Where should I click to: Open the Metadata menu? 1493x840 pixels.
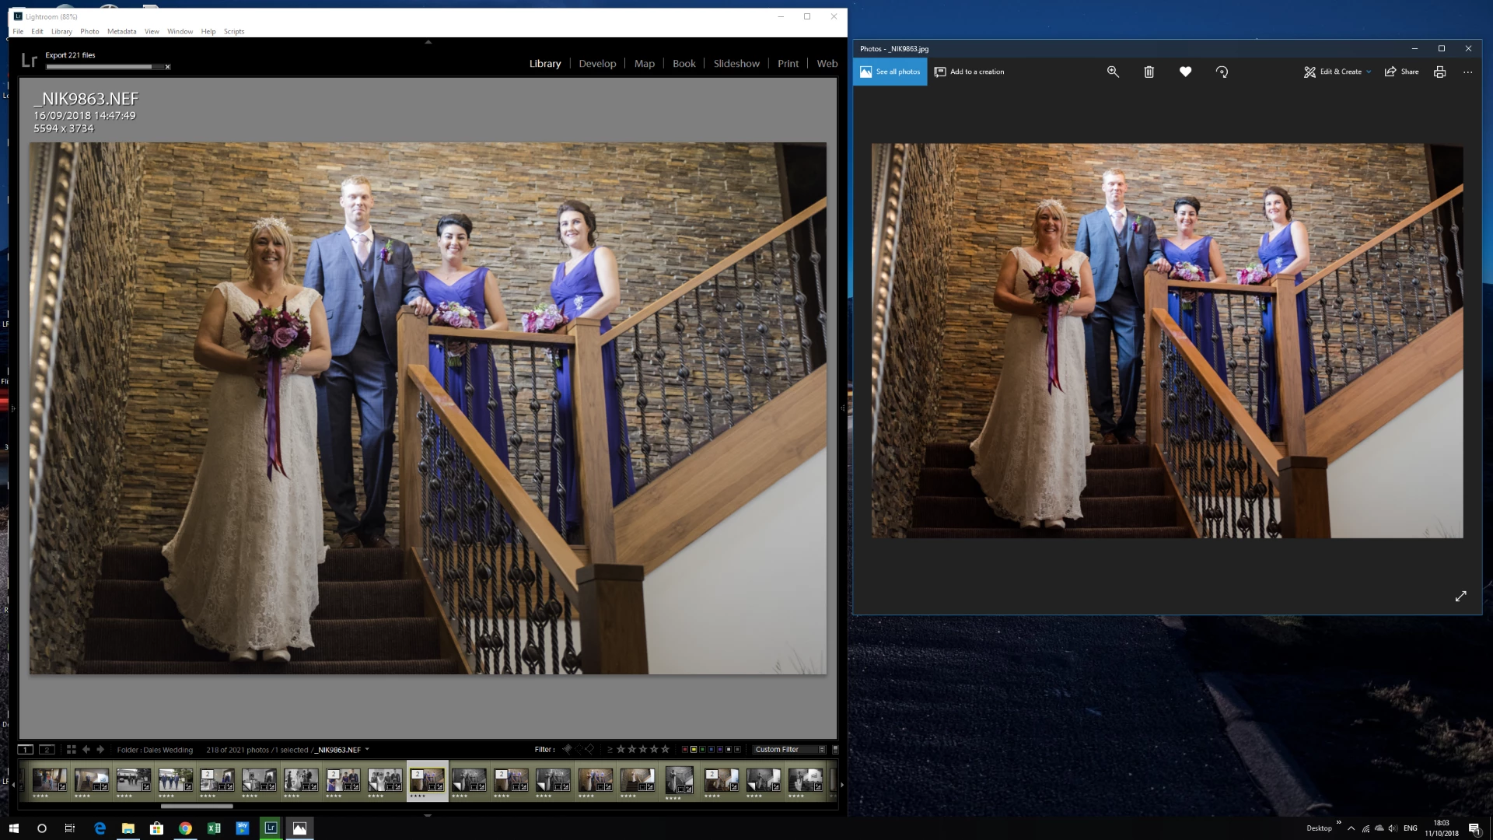click(x=121, y=32)
